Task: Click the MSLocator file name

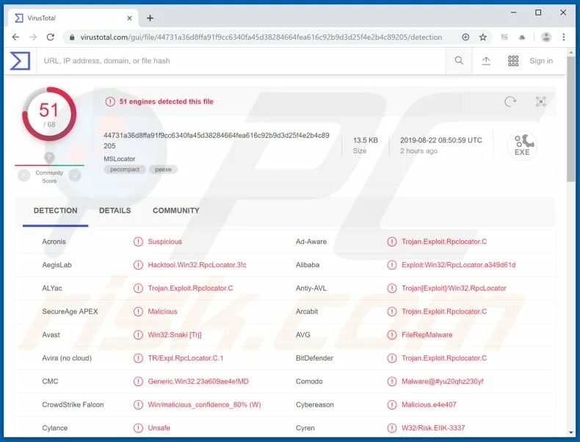Action: pos(120,159)
